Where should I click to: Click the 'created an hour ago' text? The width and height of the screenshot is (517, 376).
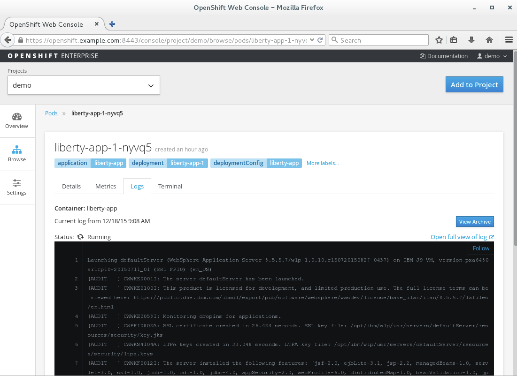181,150
